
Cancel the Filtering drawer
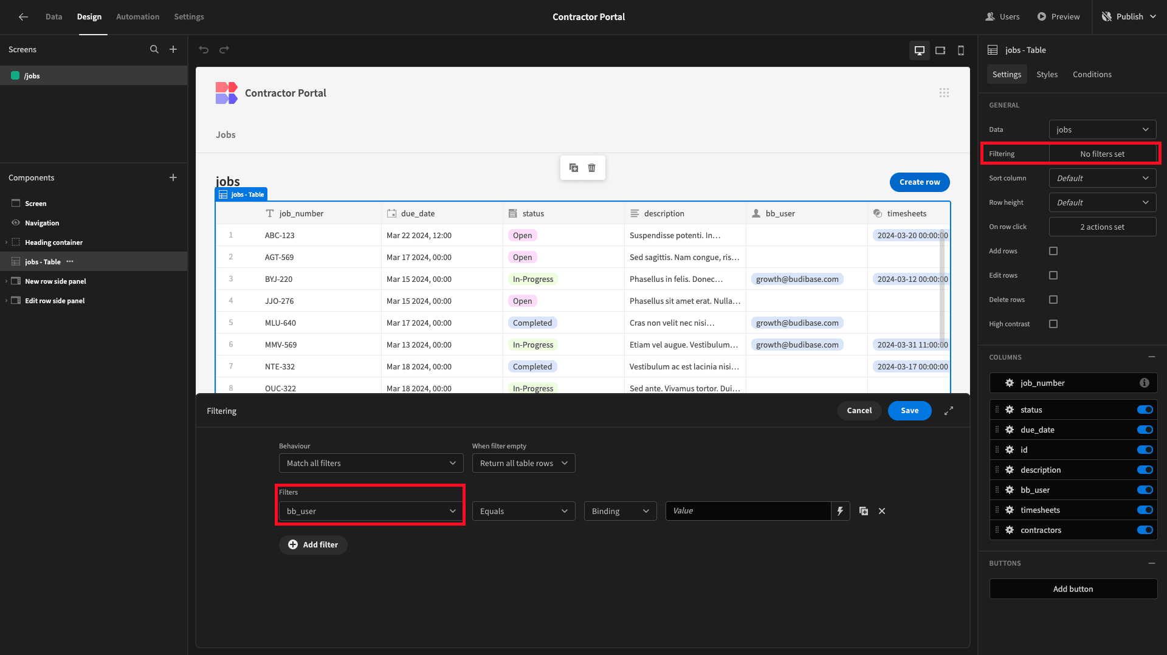coord(859,411)
